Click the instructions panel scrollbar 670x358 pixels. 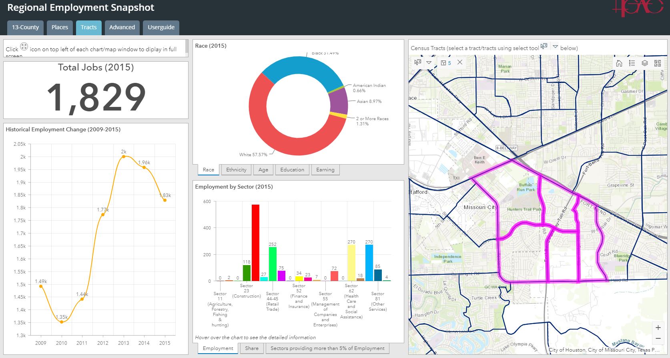coord(186,46)
